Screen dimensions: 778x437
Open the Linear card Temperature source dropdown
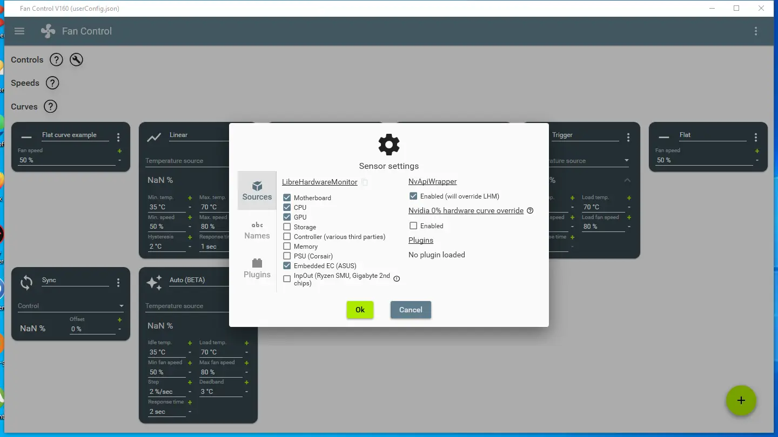[187, 161]
